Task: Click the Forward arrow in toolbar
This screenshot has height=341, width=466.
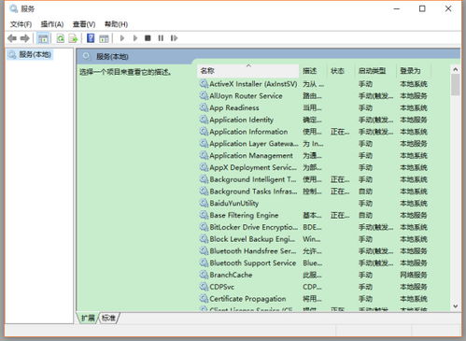Action: 25,38
